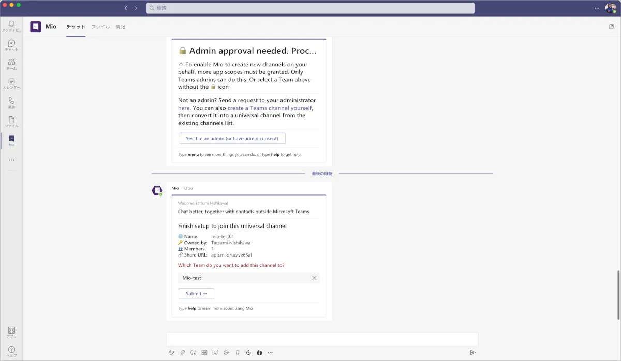Open Teams in the left sidebar

click(x=11, y=65)
